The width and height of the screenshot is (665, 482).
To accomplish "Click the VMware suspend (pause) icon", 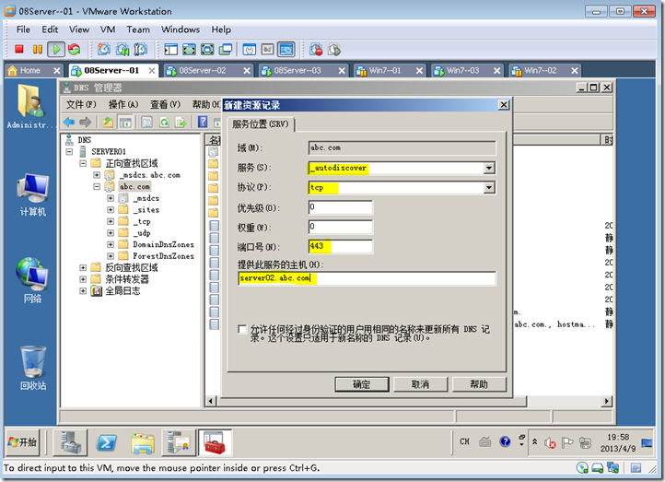I will pyautogui.click(x=38, y=50).
